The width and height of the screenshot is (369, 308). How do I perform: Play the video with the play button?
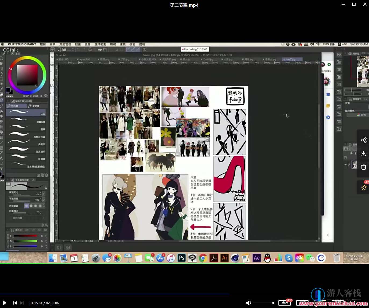click(x=5, y=303)
